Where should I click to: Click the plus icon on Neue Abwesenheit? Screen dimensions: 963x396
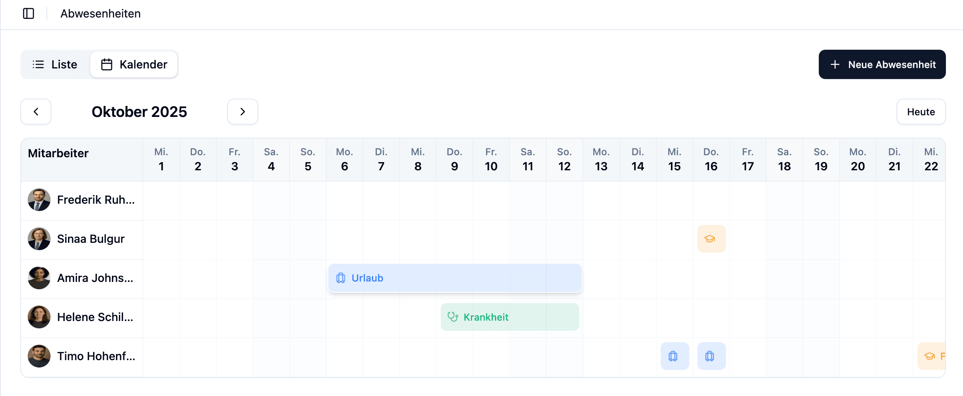coord(835,64)
